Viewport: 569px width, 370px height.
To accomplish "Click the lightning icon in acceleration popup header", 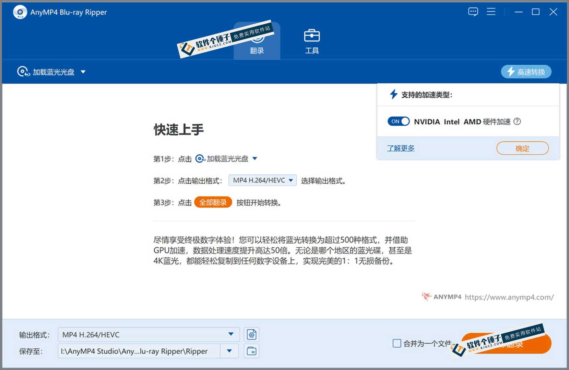I will pos(394,94).
